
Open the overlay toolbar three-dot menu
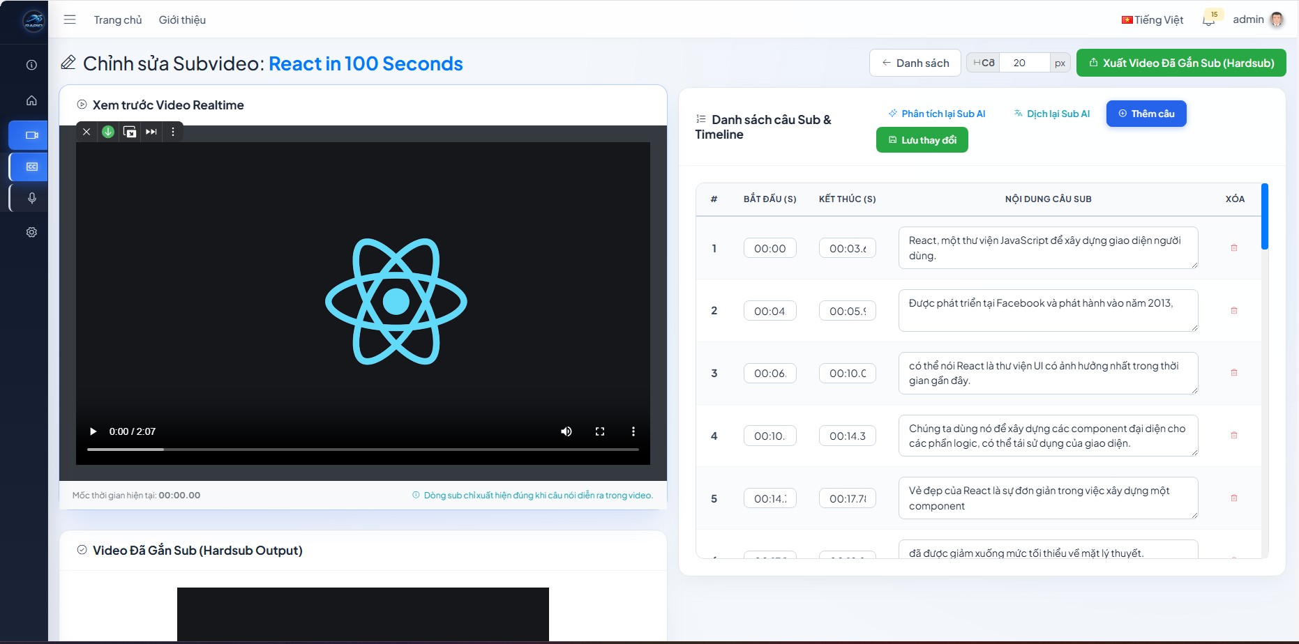173,132
